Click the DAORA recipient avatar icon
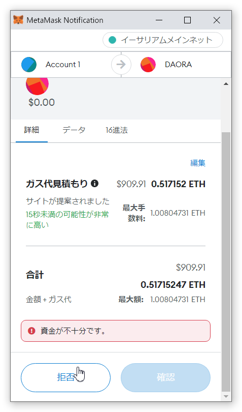This screenshot has width=242, height=412. point(148,65)
